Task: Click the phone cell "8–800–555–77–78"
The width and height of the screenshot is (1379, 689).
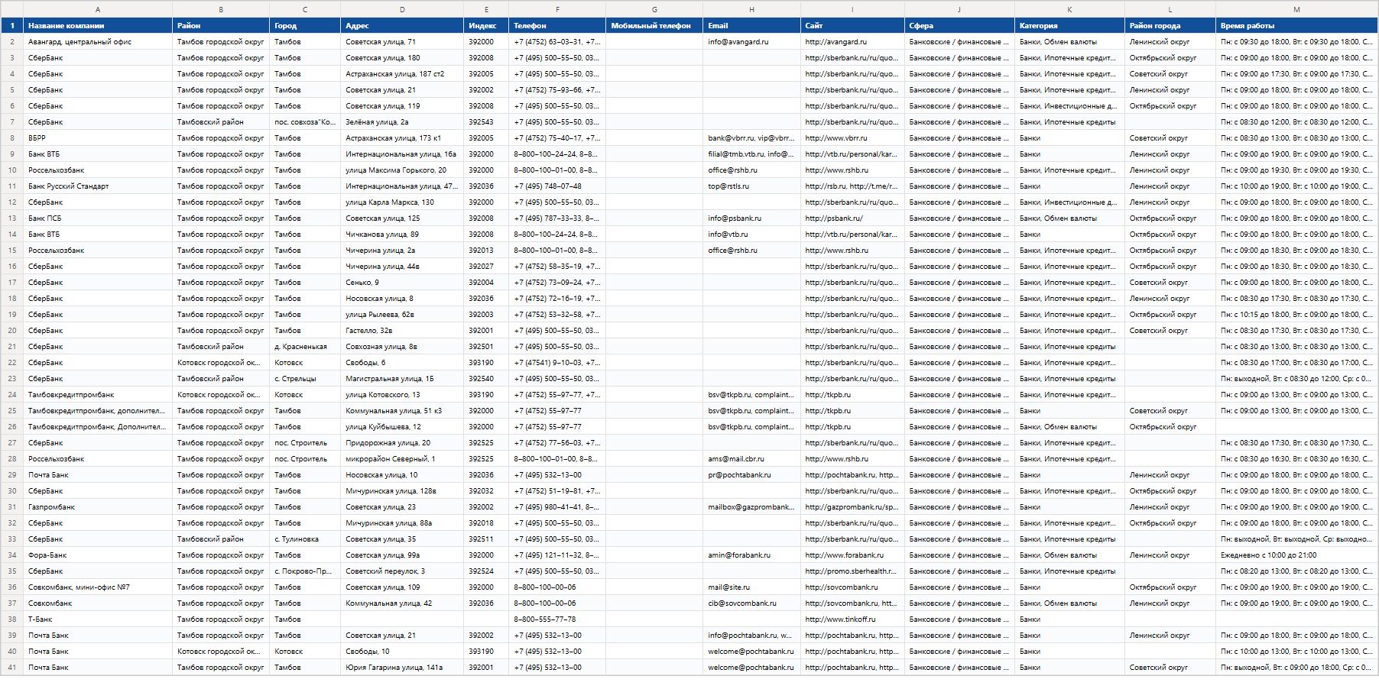Action: point(557,619)
